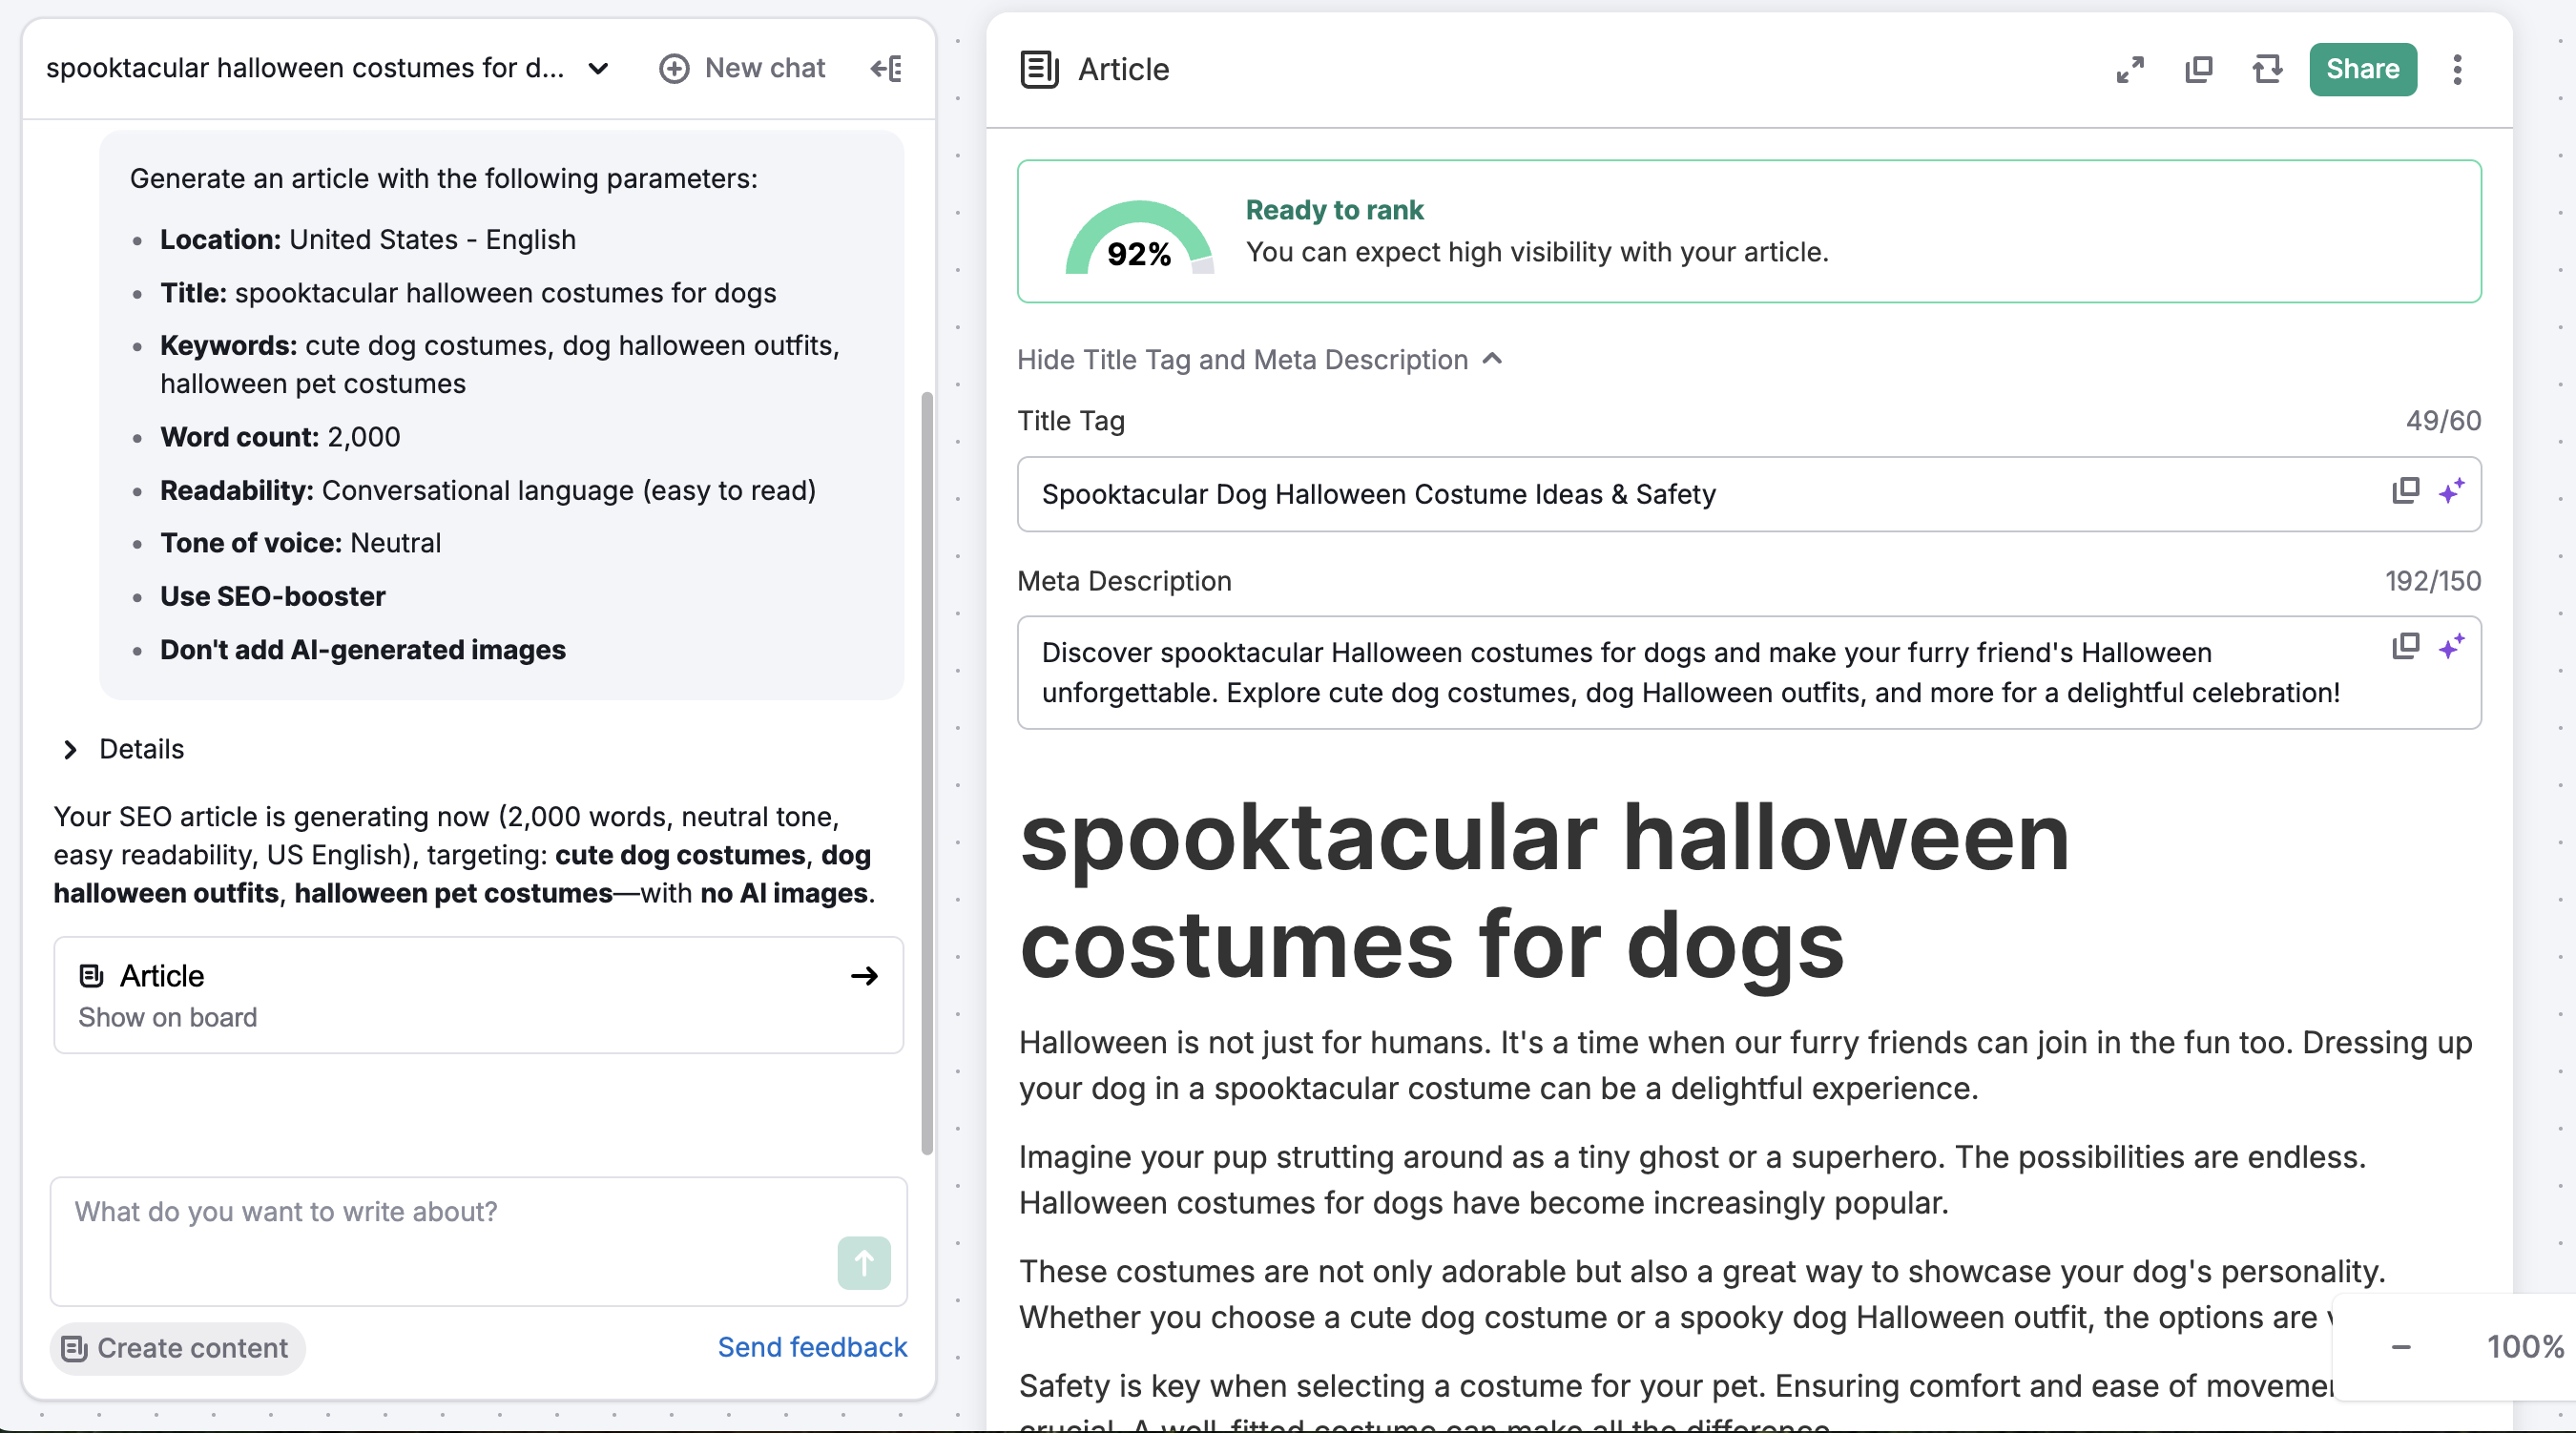Copy the Title Tag text
Image resolution: width=2576 pixels, height=1433 pixels.
pyautogui.click(x=2405, y=491)
